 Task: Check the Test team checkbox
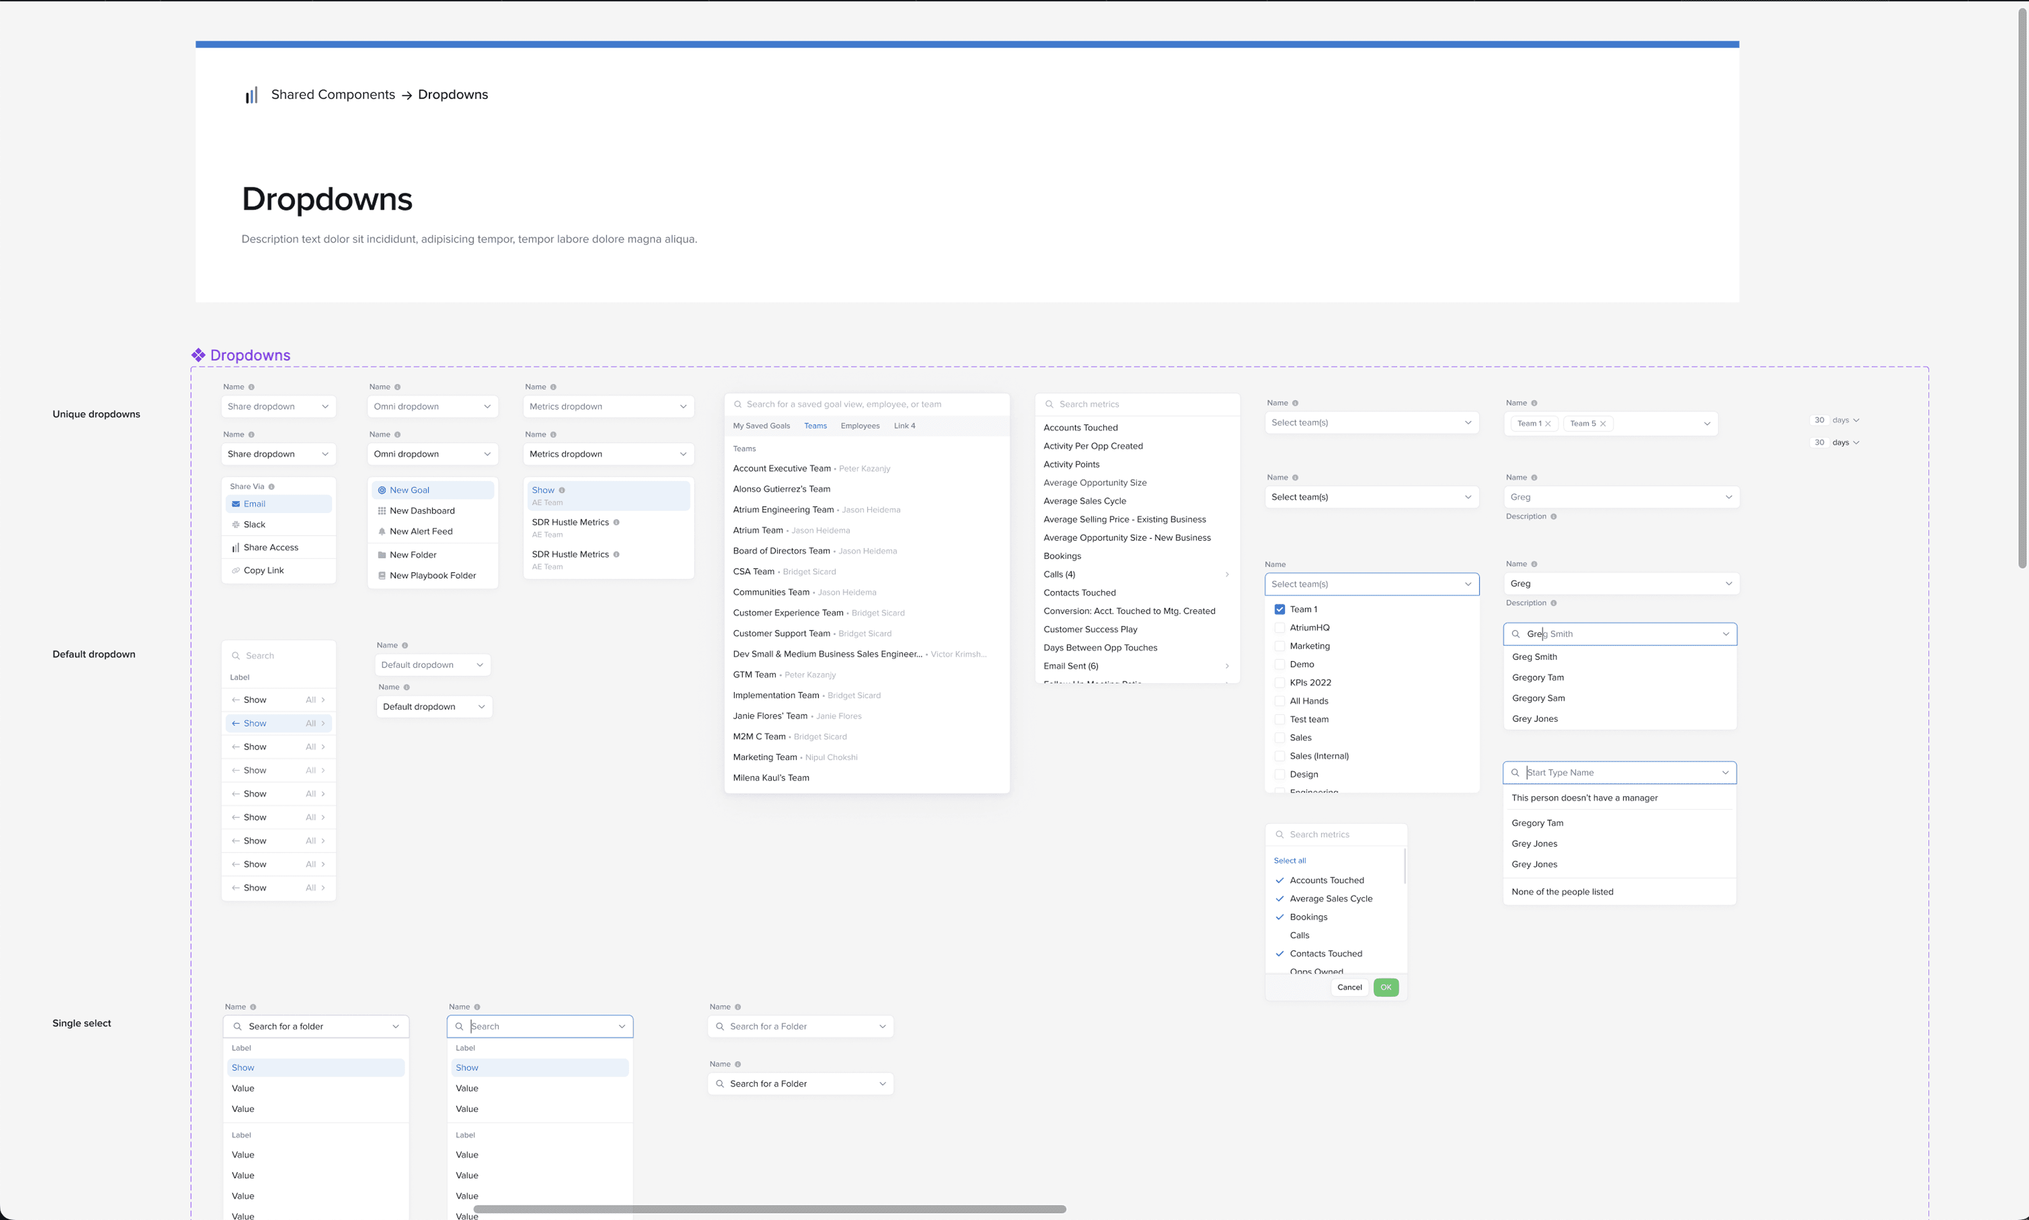tap(1279, 719)
